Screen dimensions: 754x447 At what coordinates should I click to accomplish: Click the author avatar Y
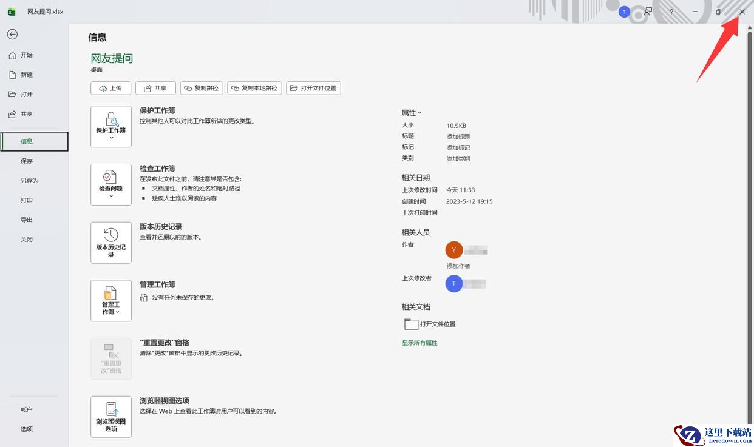click(x=454, y=250)
